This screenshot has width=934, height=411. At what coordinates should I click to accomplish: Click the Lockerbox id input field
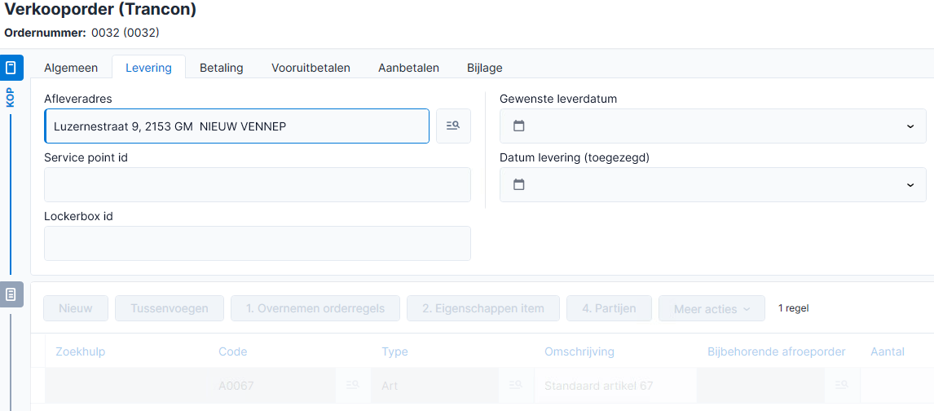pos(258,243)
